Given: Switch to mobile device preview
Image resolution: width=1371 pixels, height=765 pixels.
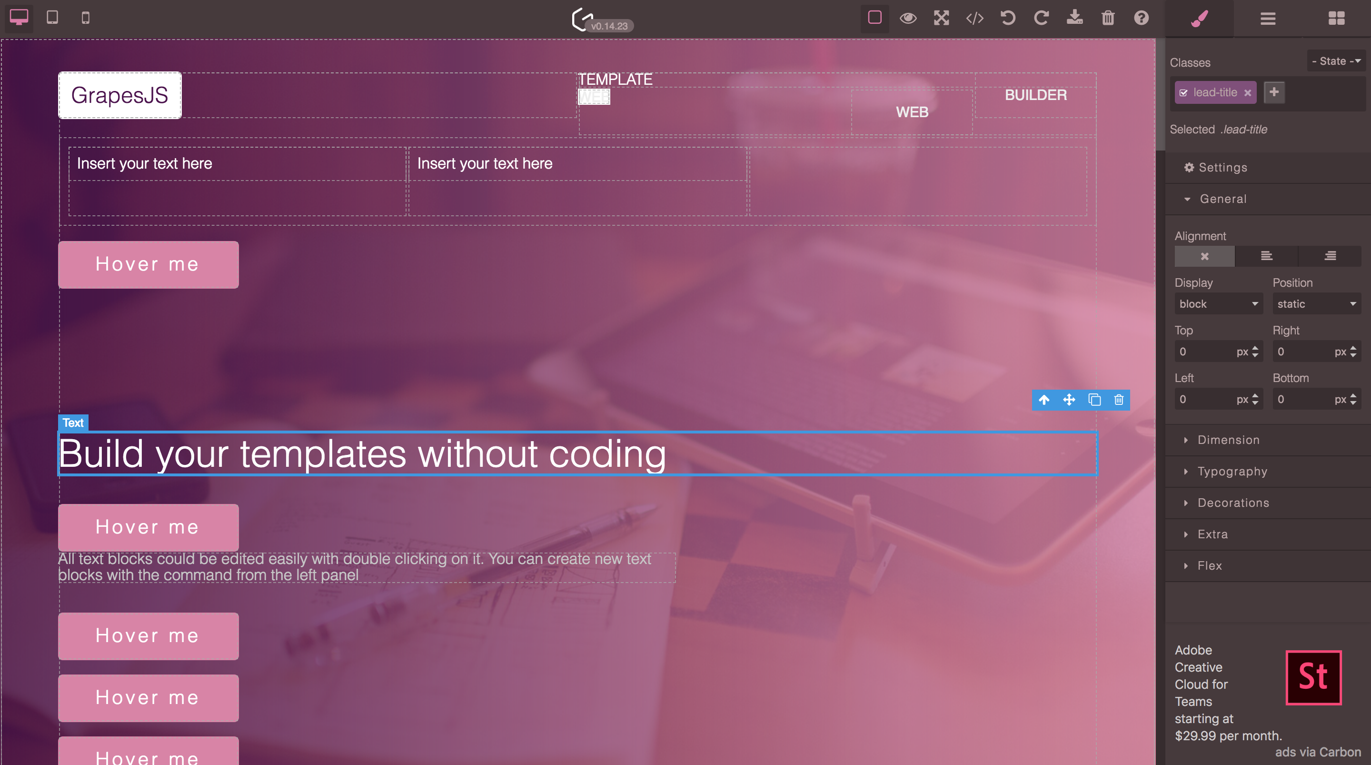Looking at the screenshot, I should pyautogui.click(x=85, y=18).
